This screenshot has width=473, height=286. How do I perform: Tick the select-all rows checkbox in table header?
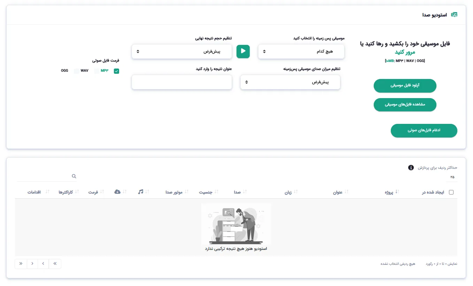451,192
